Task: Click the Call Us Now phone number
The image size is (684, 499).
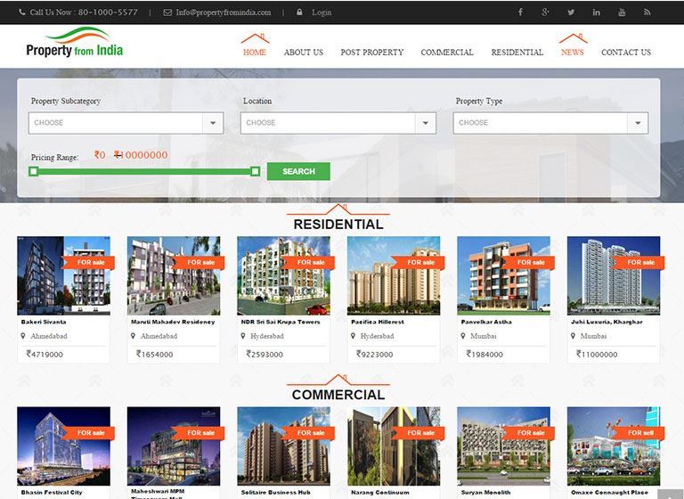Action: [84, 12]
